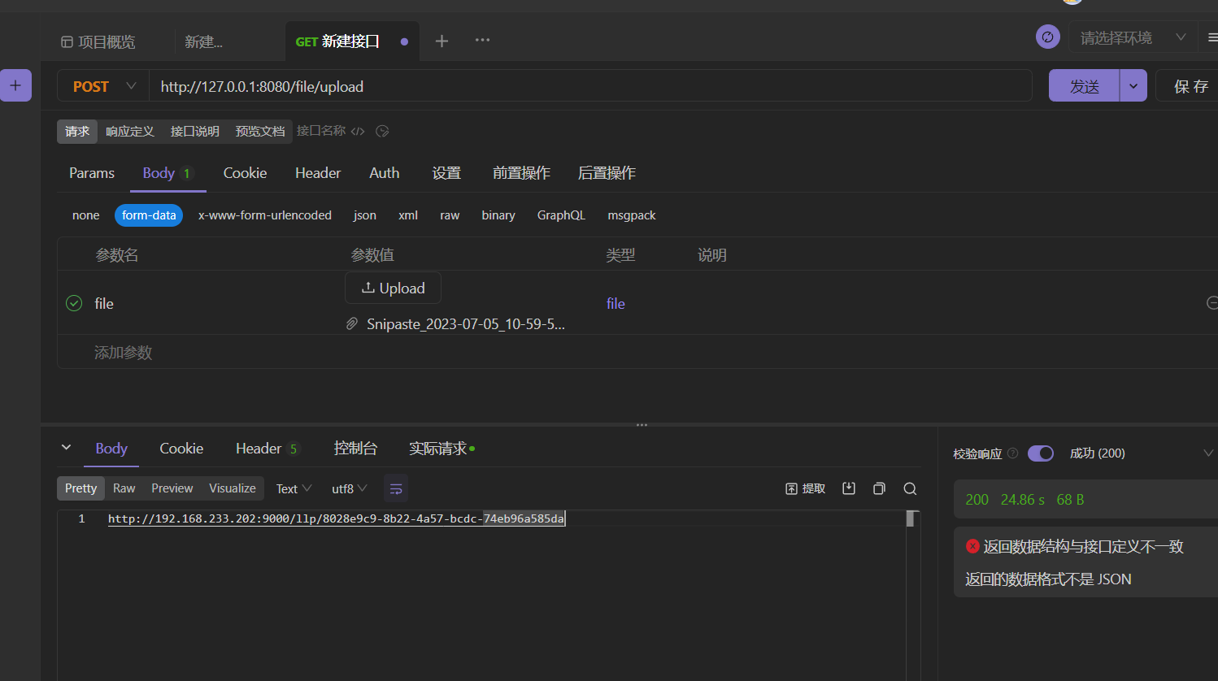Search the response with the magnifier icon
Screen dimensions: 1218x681
[x=910, y=488]
